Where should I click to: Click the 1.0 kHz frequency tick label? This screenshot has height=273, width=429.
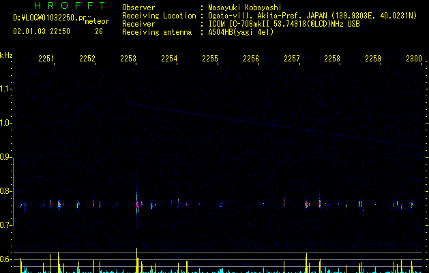(5, 123)
